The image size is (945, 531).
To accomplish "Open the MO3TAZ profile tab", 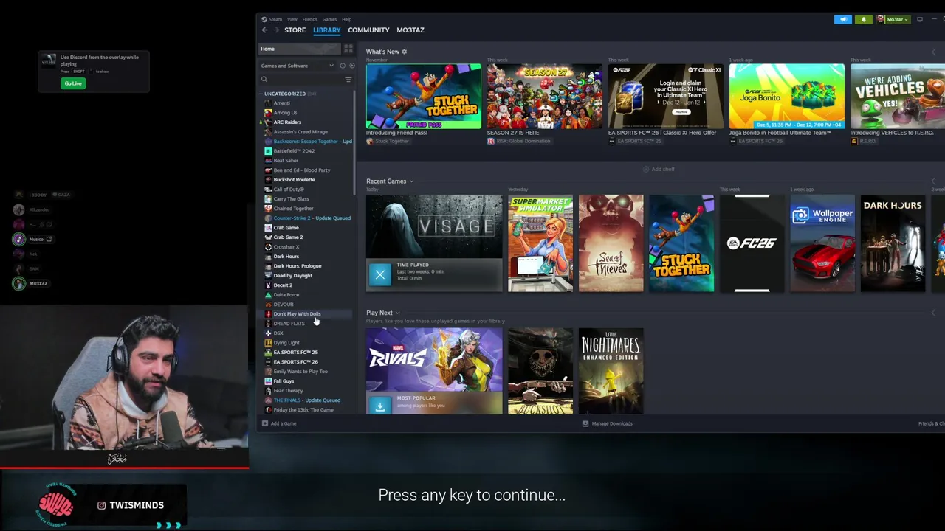I will 410,30.
